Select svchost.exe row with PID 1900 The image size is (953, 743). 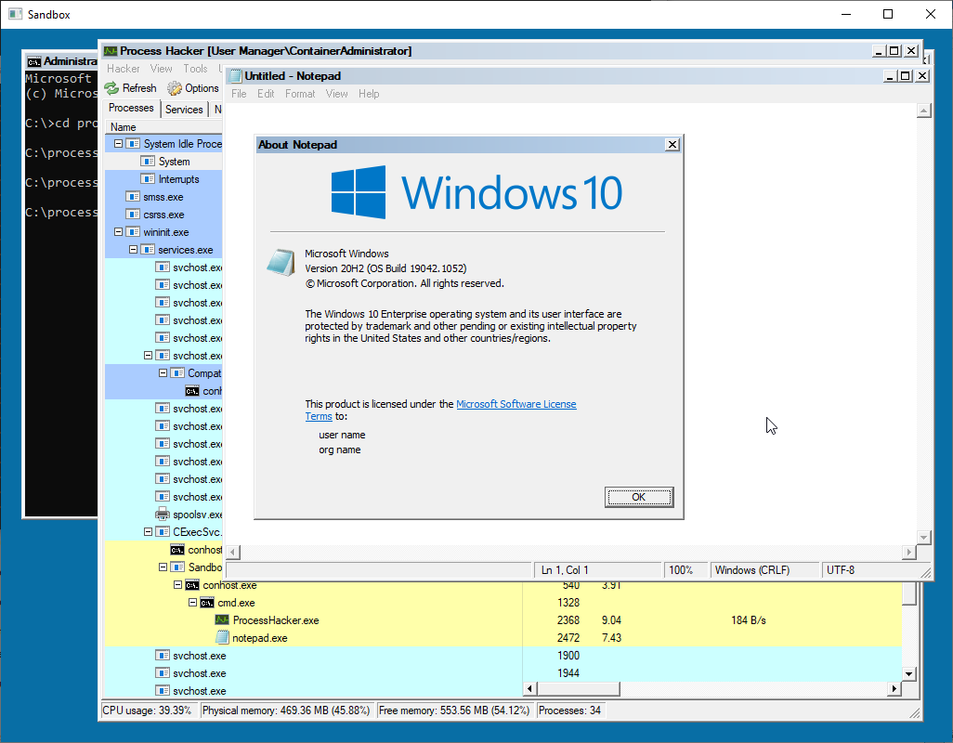coord(503,656)
